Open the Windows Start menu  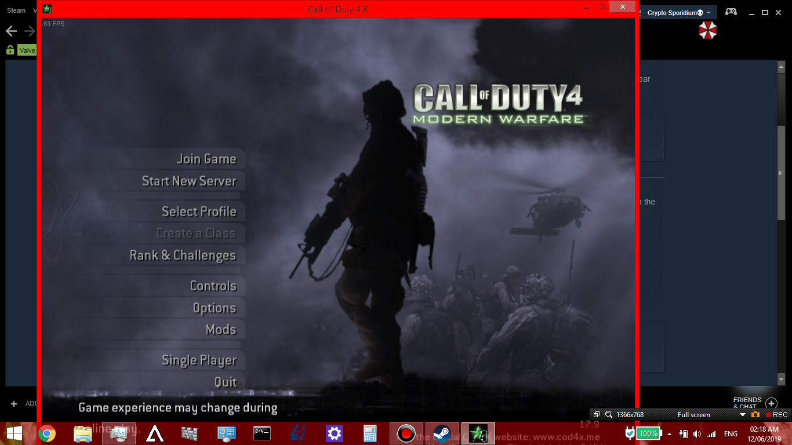14,433
